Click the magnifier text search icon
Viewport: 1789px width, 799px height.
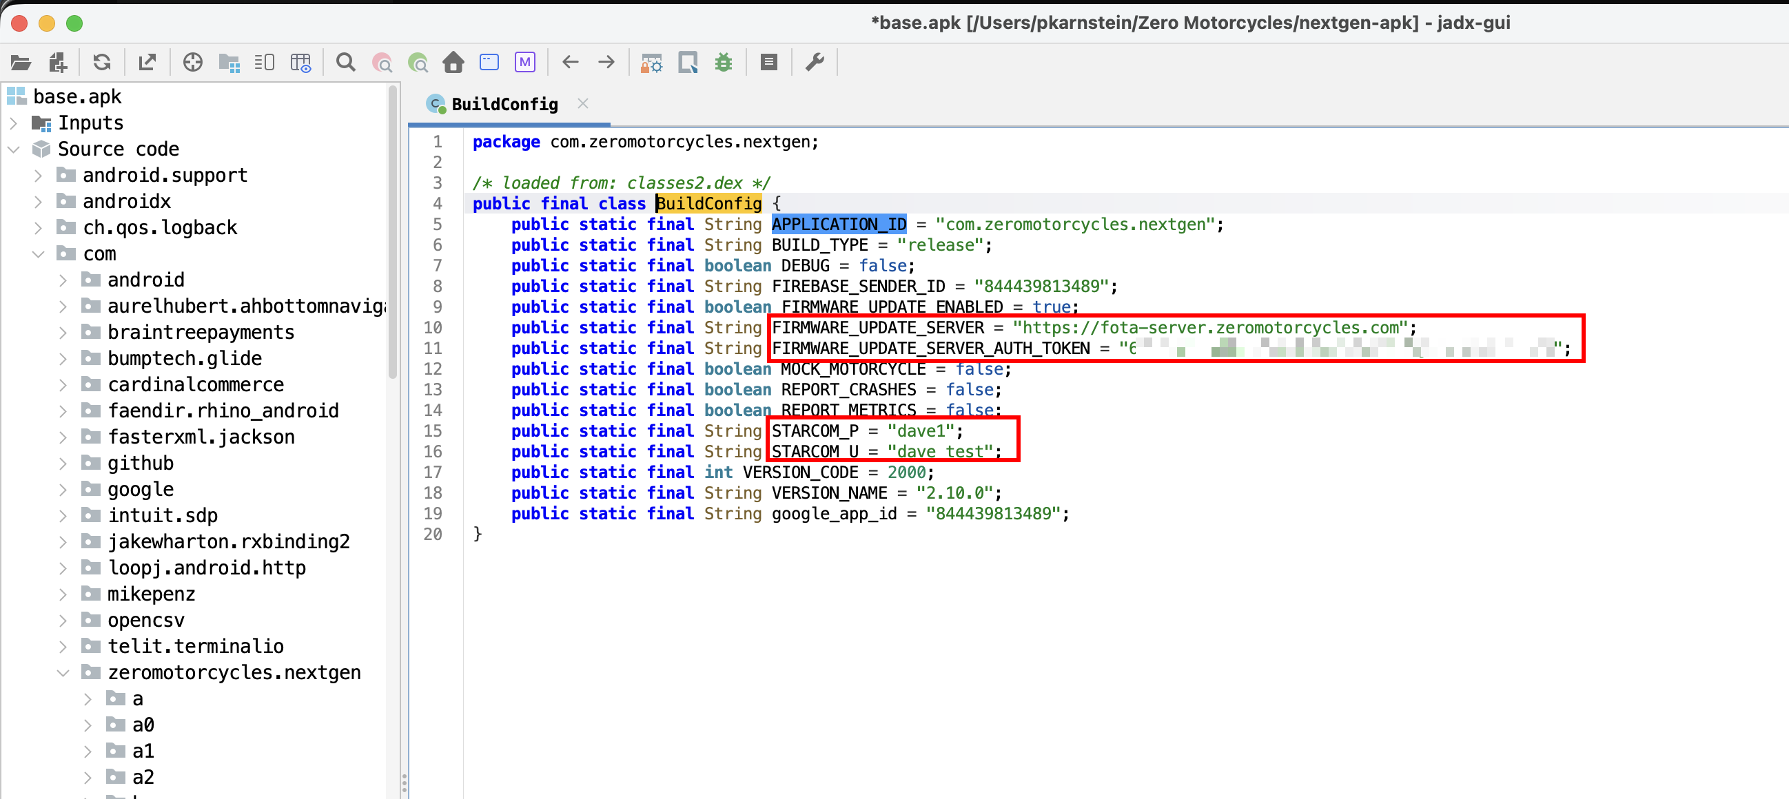(345, 63)
